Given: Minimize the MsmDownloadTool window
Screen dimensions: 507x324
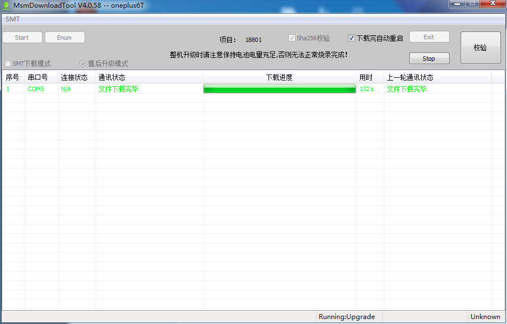Looking at the screenshot, I should (457, 3).
